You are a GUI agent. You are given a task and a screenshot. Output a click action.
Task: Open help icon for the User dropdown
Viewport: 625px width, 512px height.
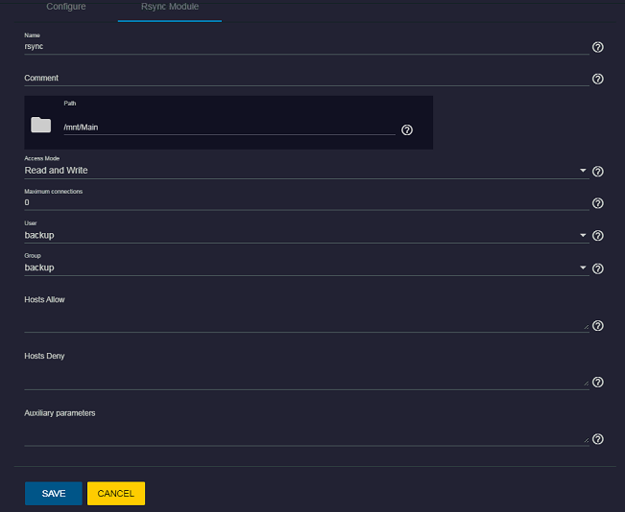(x=597, y=235)
